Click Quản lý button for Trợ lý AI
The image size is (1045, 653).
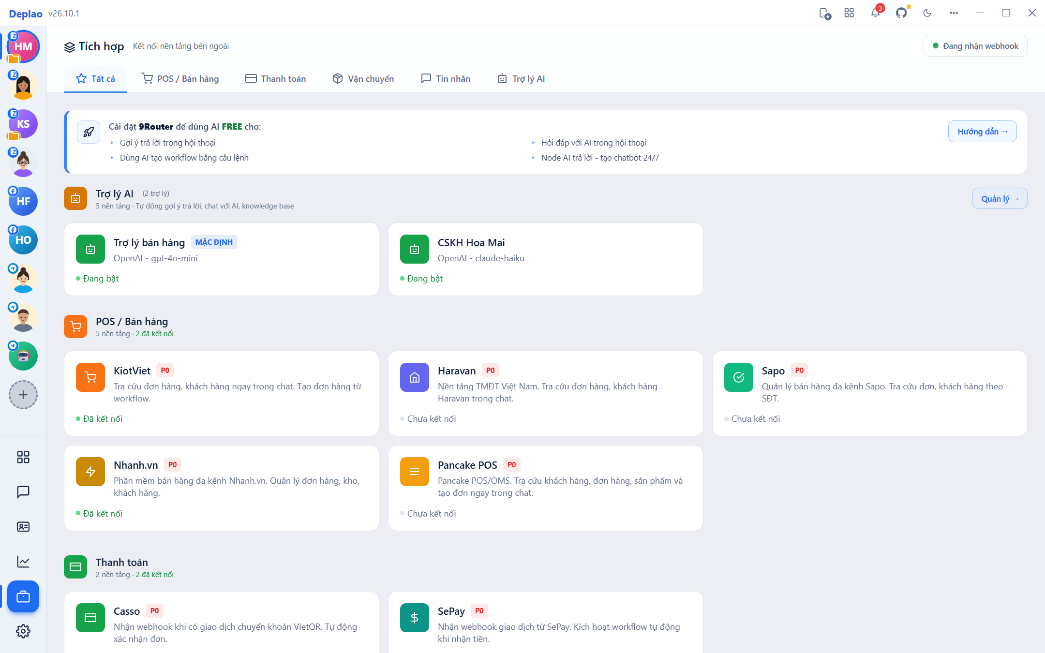(x=1000, y=198)
